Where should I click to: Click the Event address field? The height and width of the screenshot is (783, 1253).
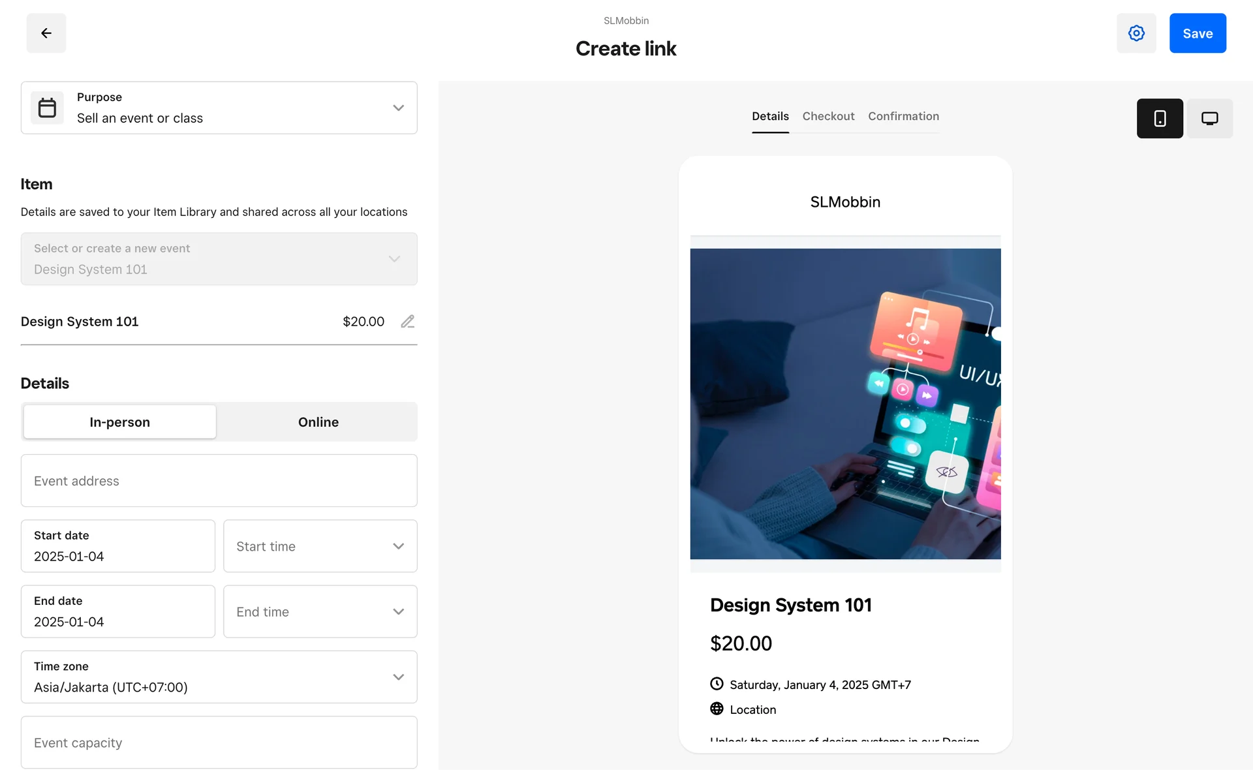pyautogui.click(x=219, y=481)
